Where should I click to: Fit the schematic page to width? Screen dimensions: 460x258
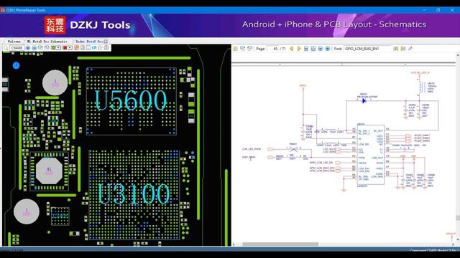pos(306,49)
